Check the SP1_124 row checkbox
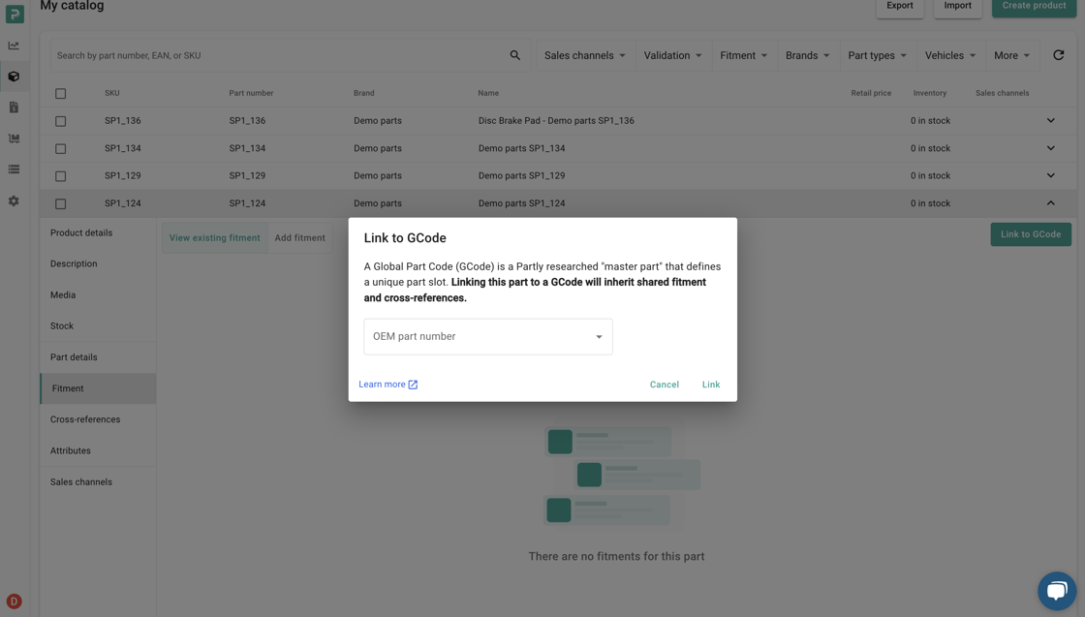 tap(61, 204)
